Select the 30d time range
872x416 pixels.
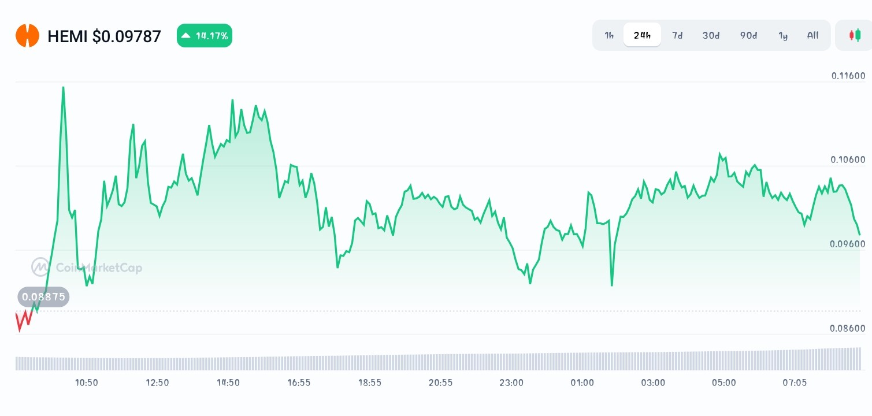click(710, 35)
